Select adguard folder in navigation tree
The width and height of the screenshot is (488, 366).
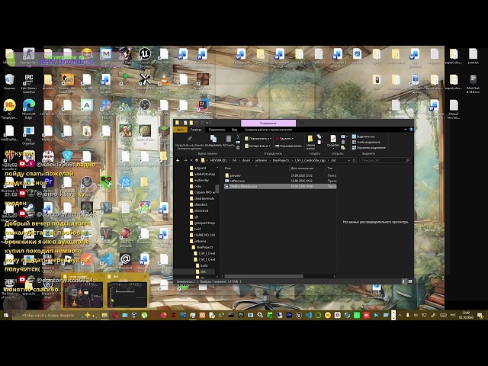(200, 168)
